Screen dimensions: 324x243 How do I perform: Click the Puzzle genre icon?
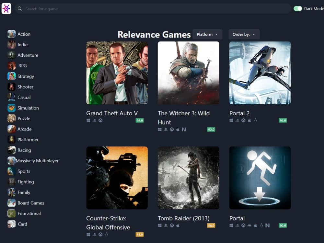[x=11, y=118]
